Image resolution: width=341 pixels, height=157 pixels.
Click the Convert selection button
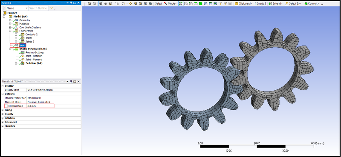[312, 3]
